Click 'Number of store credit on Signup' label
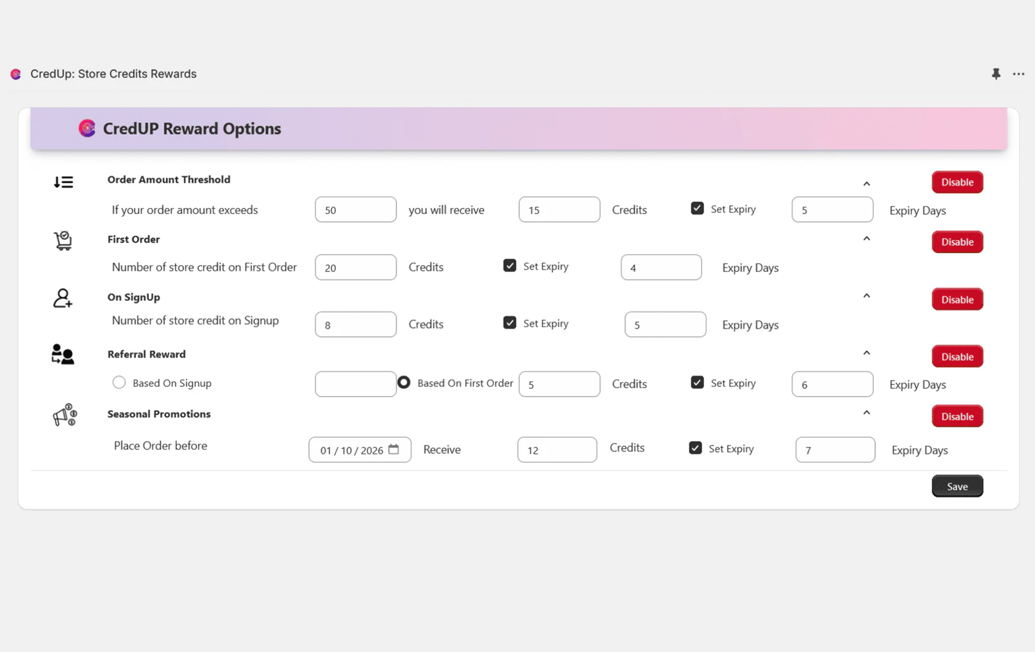Viewport: 1035px width, 652px height. click(195, 320)
